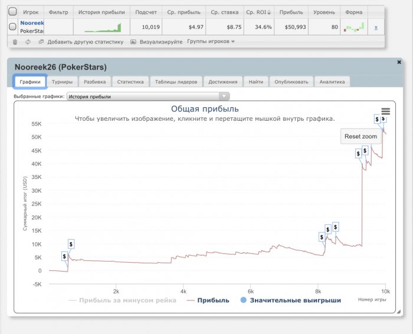Open the Таблицы лидеров tab
Viewport: 413px width, 334px height.
tap(176, 82)
